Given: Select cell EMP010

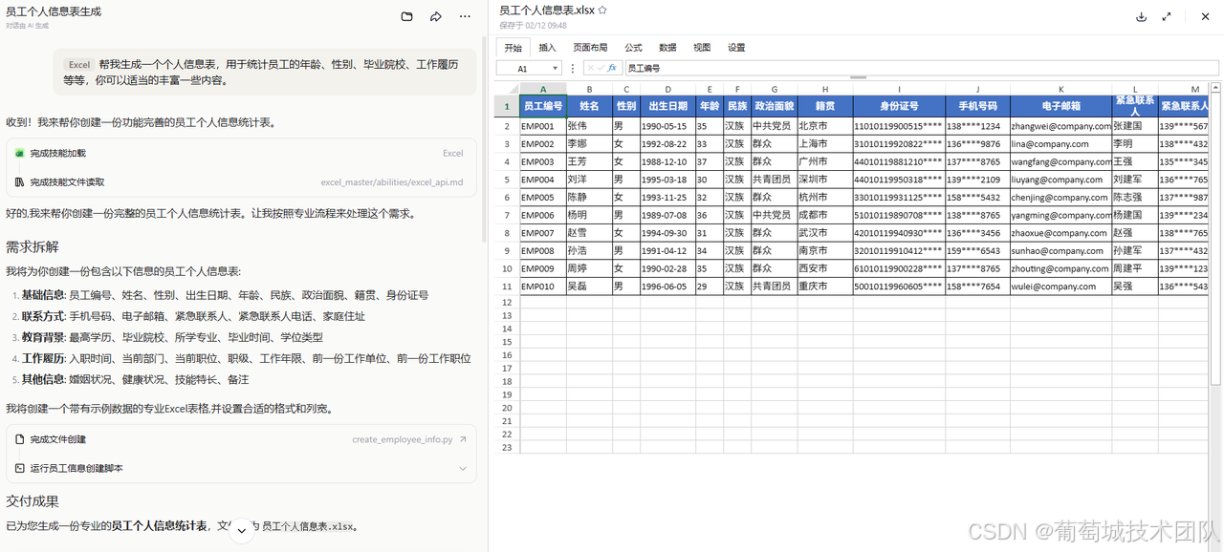Looking at the screenshot, I should pos(542,286).
